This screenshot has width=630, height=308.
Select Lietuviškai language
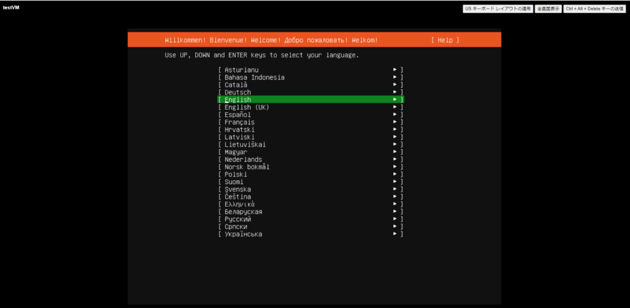(x=311, y=145)
